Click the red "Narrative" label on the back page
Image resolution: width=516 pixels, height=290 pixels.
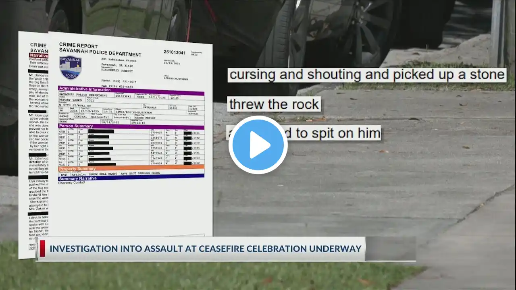click(x=39, y=56)
